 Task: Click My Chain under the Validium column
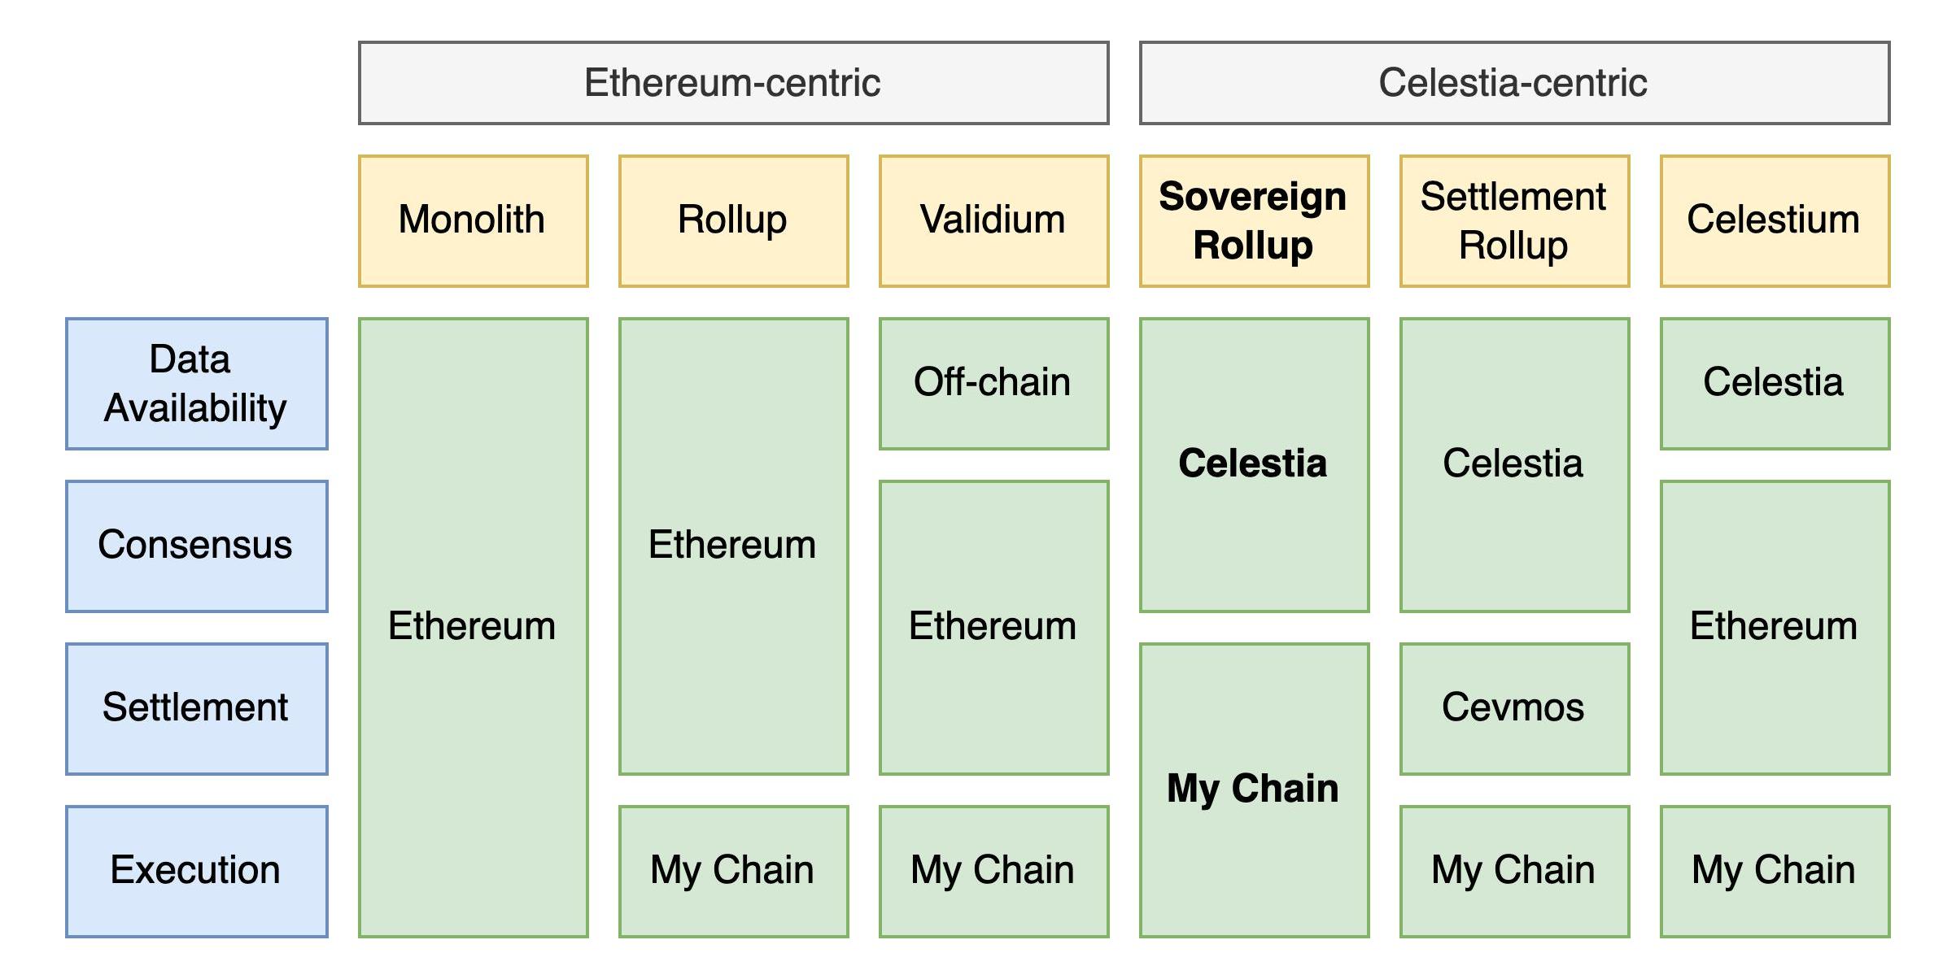(993, 871)
